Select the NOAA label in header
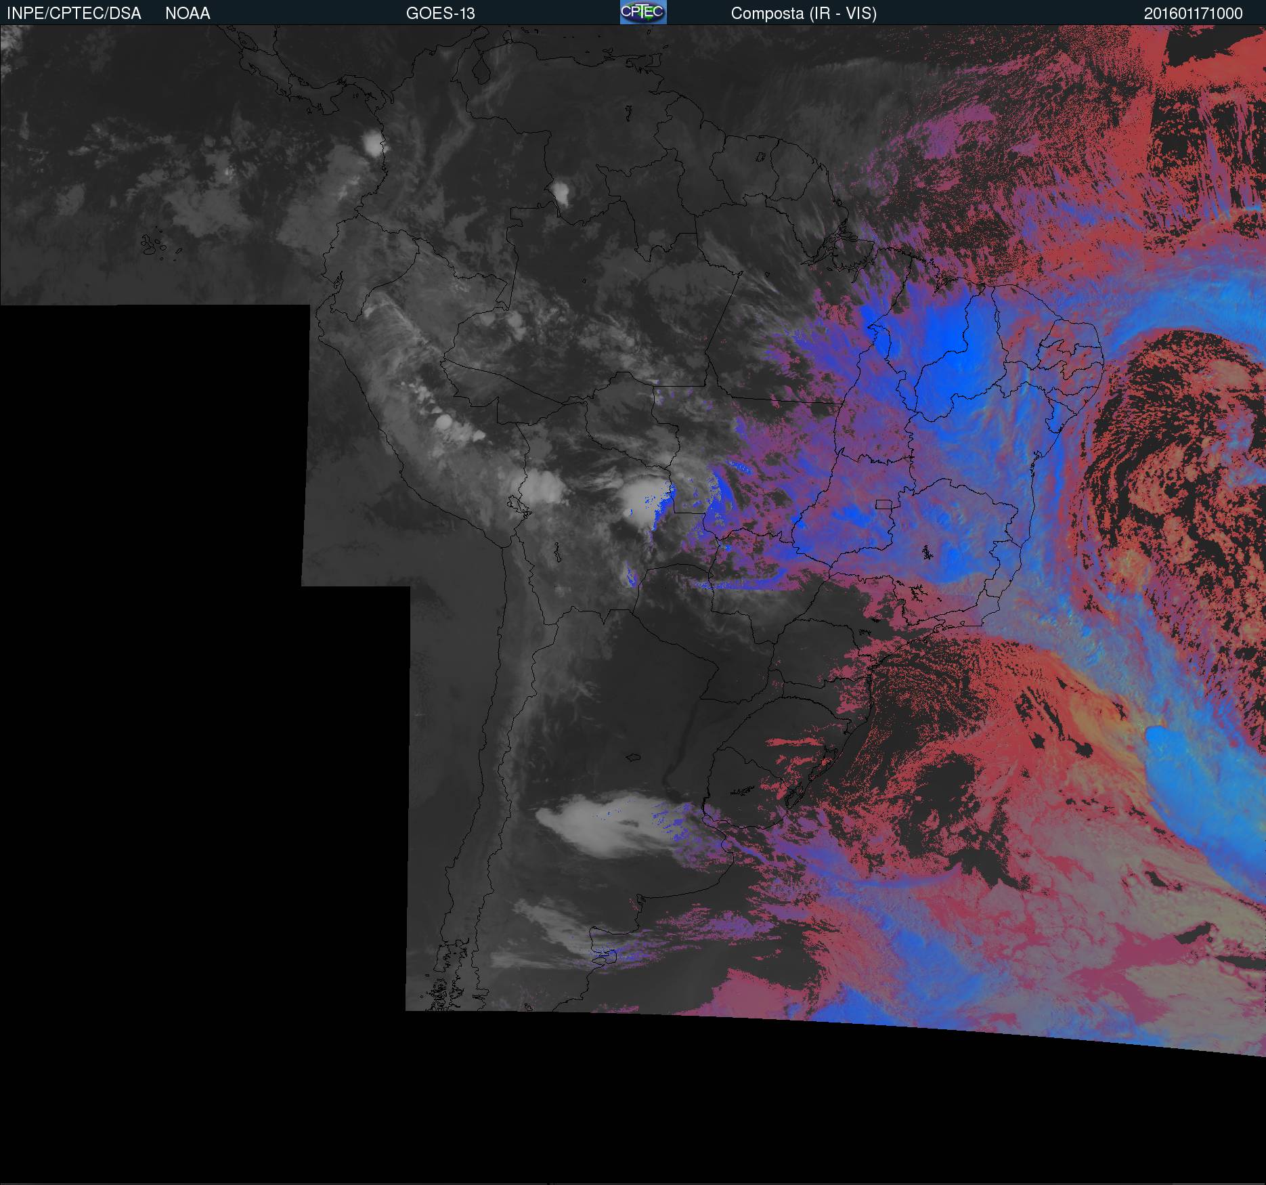This screenshot has width=1266, height=1185. [188, 14]
